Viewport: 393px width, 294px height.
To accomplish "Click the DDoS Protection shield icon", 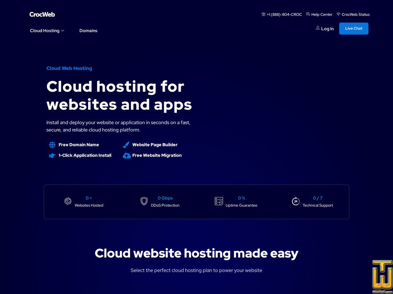I will pos(144,201).
